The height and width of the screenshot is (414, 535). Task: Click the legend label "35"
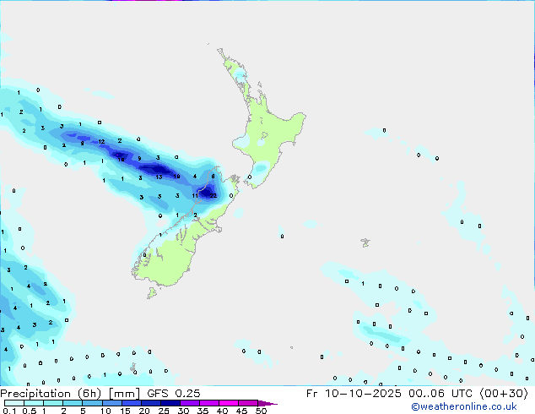tap(203, 411)
